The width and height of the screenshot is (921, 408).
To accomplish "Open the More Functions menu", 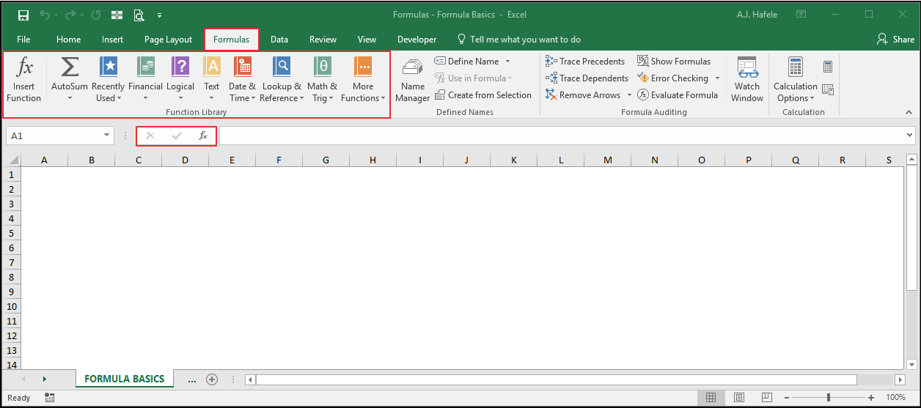I will [x=363, y=81].
